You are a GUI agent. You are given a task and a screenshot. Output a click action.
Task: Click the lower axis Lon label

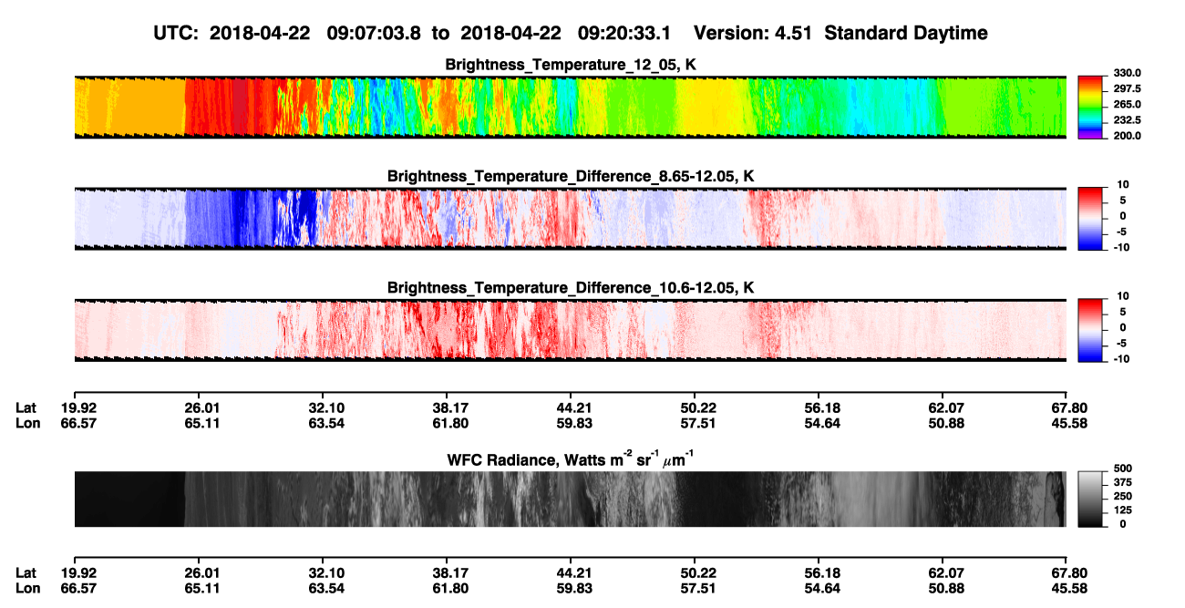click(27, 587)
